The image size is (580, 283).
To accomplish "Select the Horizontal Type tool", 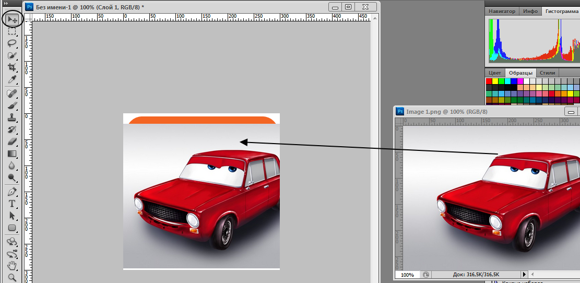I will (13, 204).
